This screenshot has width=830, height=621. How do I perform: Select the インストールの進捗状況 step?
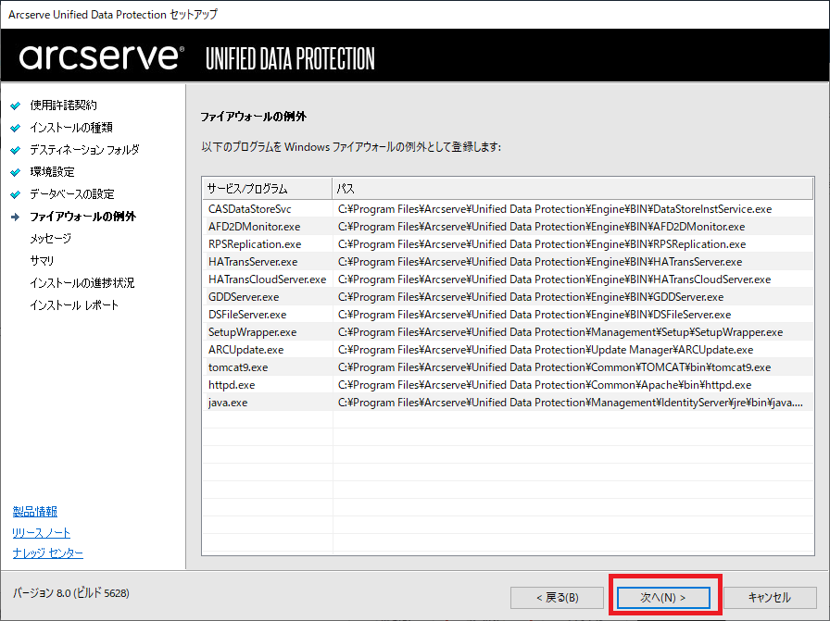[x=82, y=283]
